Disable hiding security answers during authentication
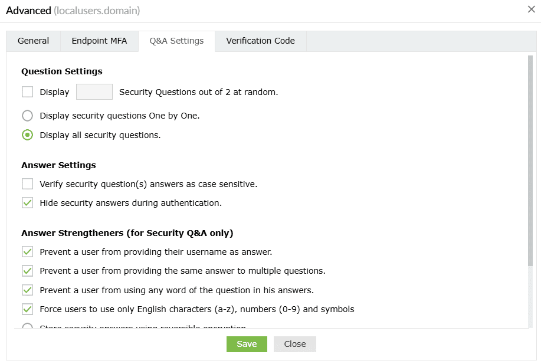 pyautogui.click(x=27, y=202)
